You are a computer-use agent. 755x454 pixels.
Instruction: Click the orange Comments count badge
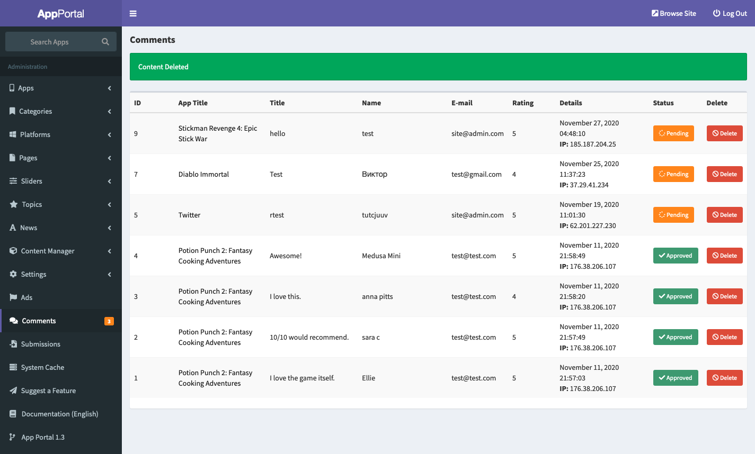[109, 321]
